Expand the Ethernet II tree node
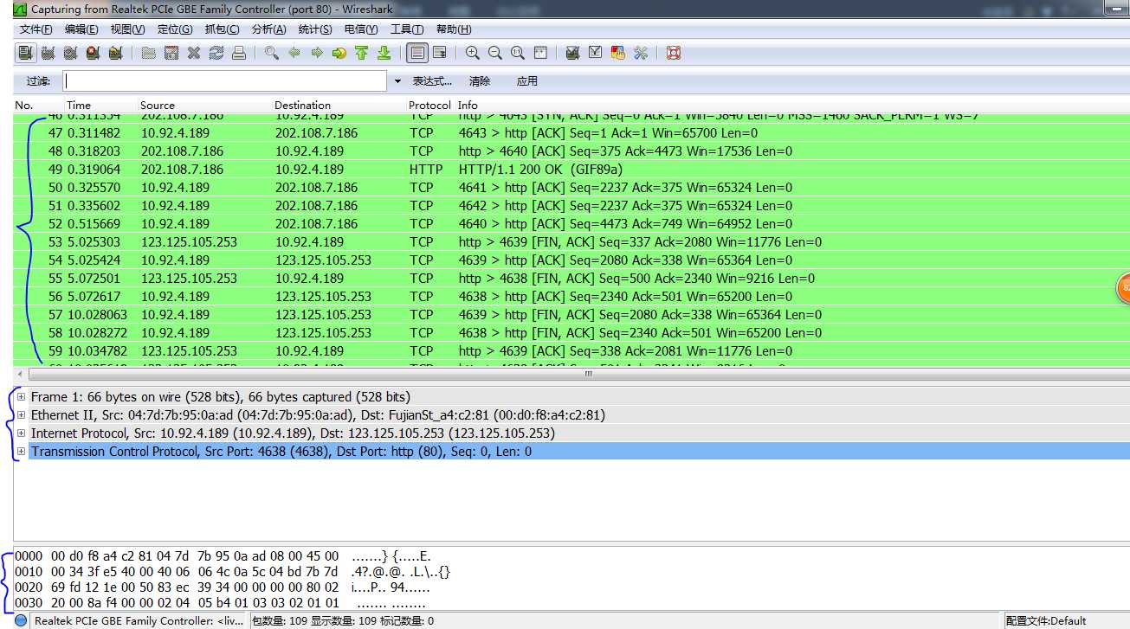This screenshot has width=1130, height=629. (x=21, y=415)
